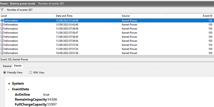Click the 'Event 105, Kernel-Power' pane header
This screenshot has height=107, width=214.
14,60
